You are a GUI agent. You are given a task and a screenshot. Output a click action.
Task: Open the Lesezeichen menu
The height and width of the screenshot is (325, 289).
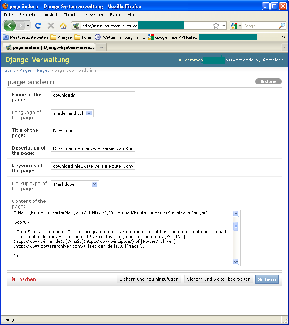pos(93,15)
